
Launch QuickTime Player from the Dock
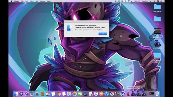85,94
